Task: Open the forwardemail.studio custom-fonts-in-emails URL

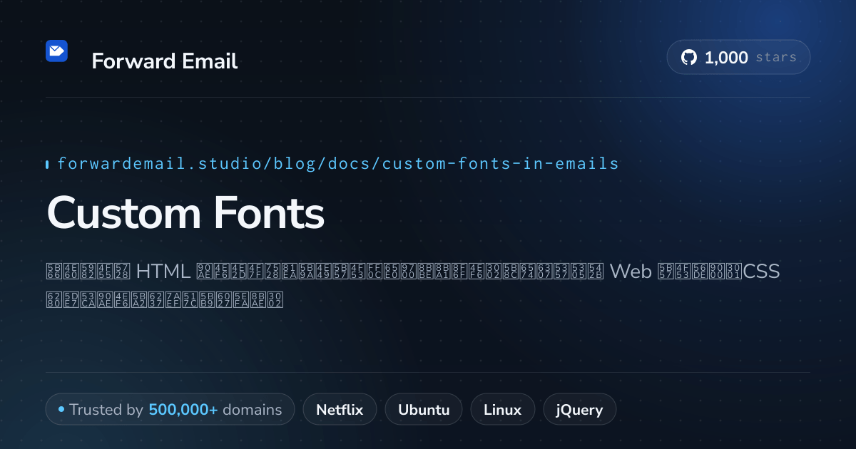Action: pos(338,164)
